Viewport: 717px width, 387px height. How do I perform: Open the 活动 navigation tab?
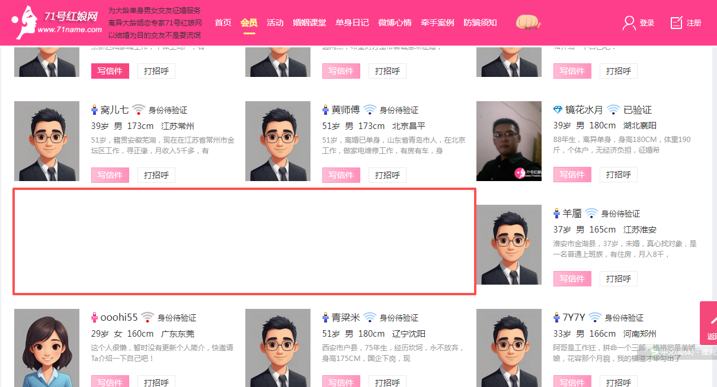(x=275, y=22)
